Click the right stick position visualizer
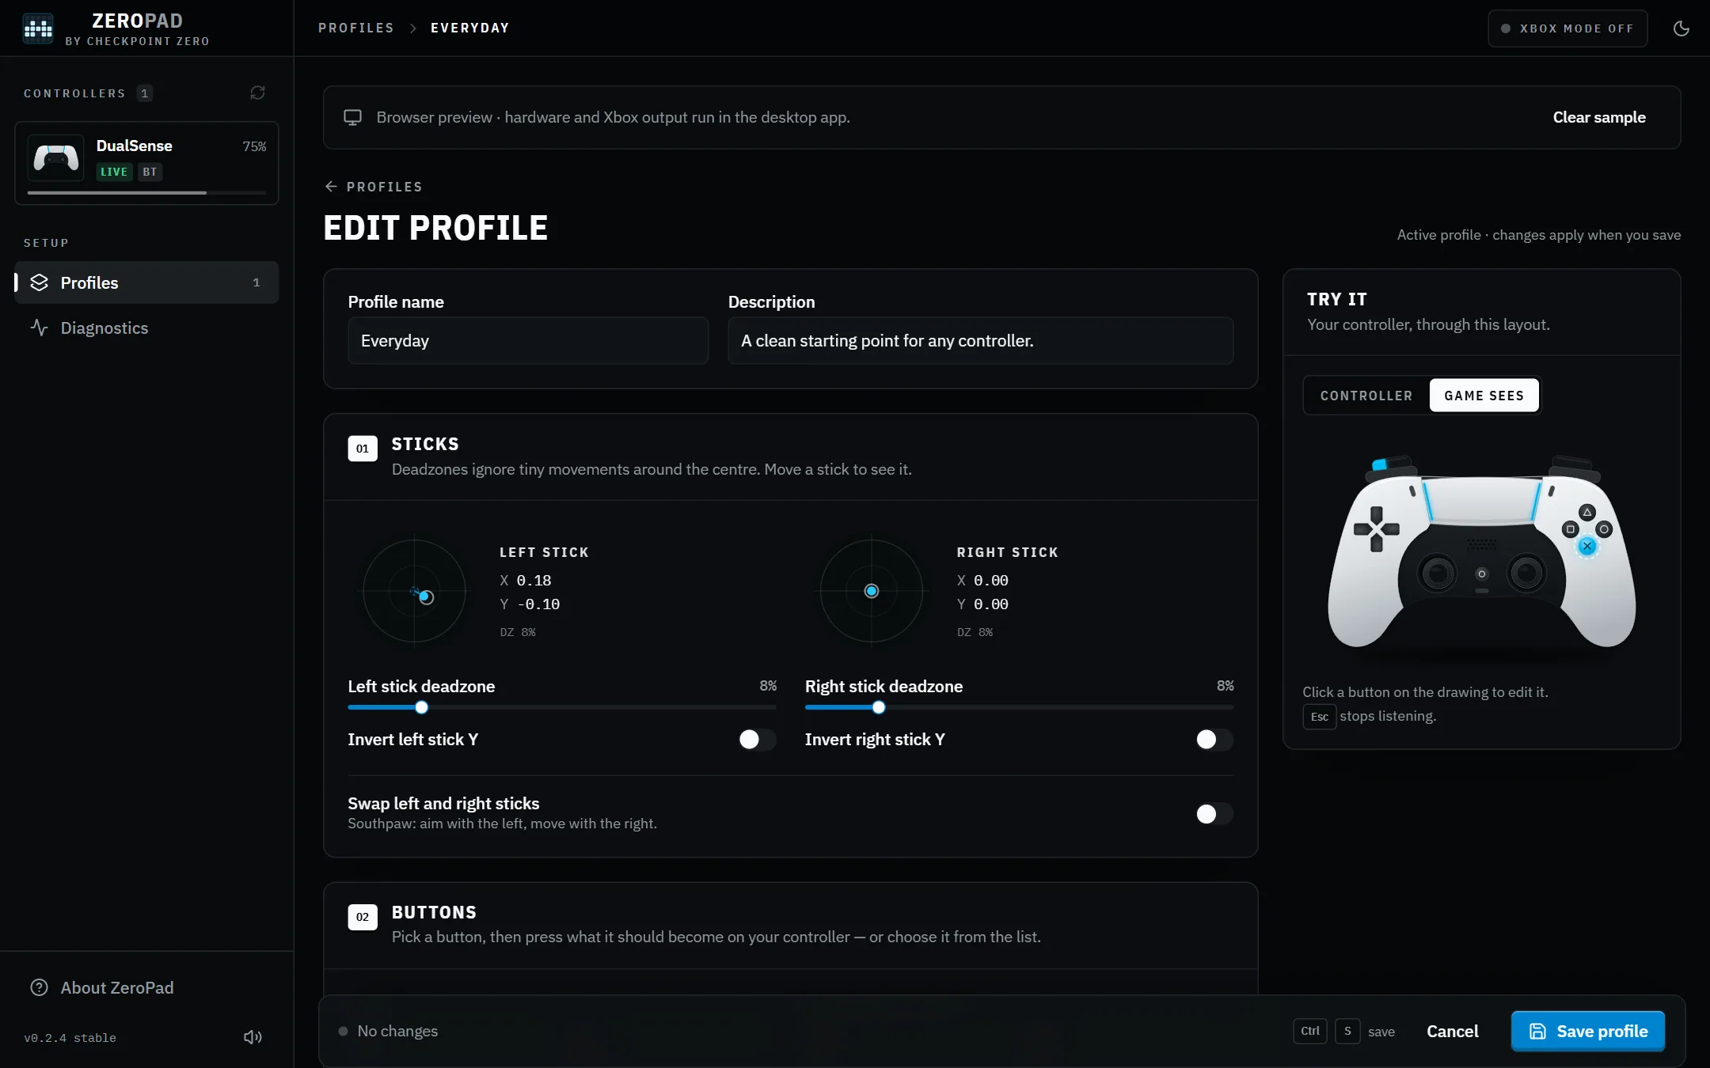This screenshot has height=1068, width=1710. point(872,591)
